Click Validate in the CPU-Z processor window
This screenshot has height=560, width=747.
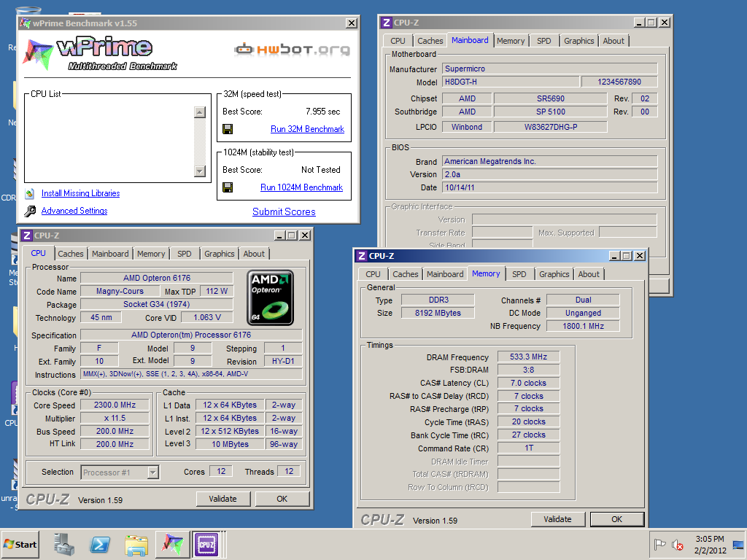click(223, 499)
